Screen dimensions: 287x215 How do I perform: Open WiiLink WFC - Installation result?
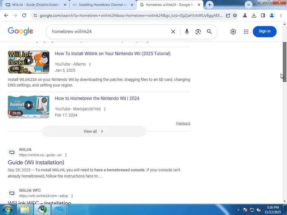click(x=40, y=202)
